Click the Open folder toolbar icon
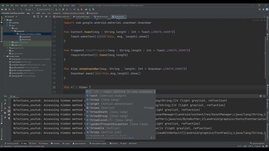This screenshot has width=269, height=151. [2, 9]
